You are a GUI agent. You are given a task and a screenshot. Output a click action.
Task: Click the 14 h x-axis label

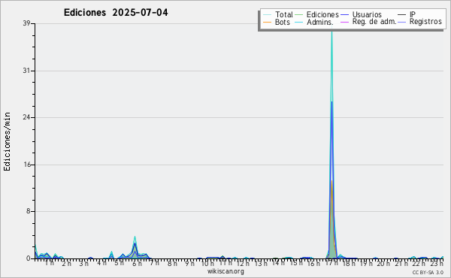coord(278,263)
